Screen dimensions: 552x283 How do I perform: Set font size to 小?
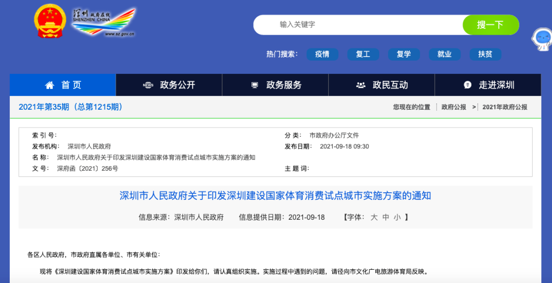[397, 217]
